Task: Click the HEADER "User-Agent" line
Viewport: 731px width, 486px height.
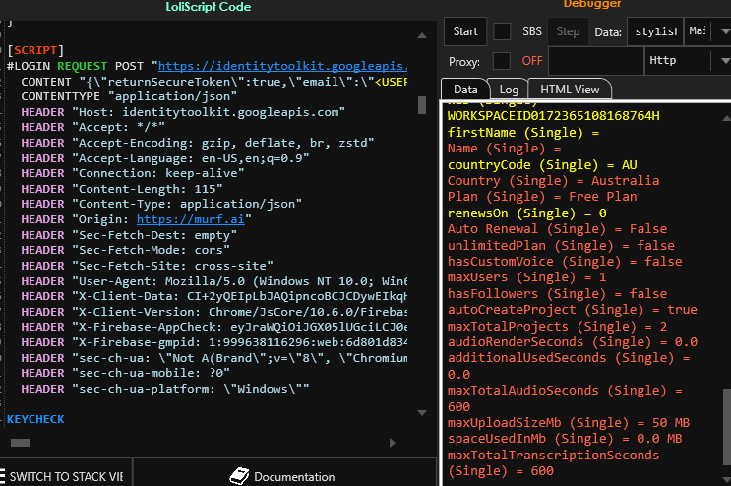Action: (214, 281)
